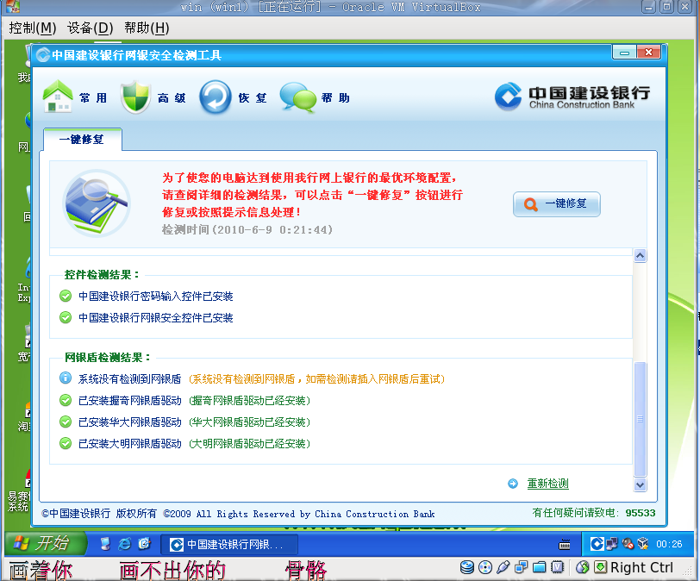This screenshot has width=700, height=581.
Task: Click the green note 大明网银盾驱动已经安装
Action: click(x=249, y=444)
